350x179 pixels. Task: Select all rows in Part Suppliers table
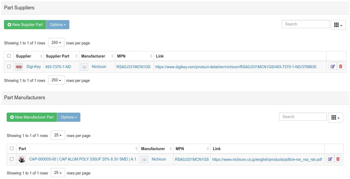9,56
